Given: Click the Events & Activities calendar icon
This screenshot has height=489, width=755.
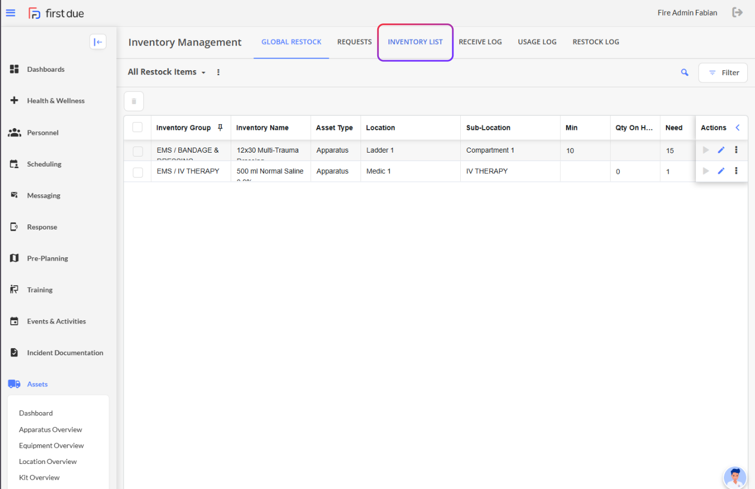Looking at the screenshot, I should 15,321.
